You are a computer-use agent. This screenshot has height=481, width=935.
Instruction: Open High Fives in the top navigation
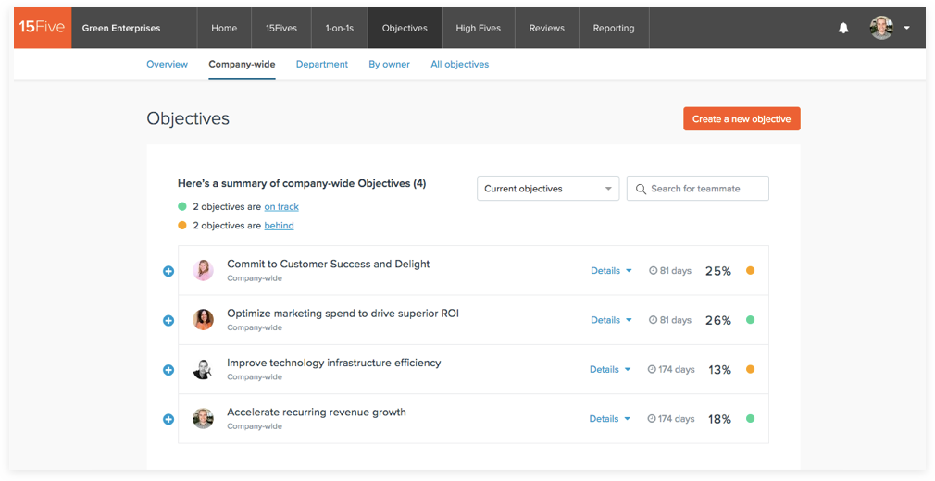coord(478,28)
